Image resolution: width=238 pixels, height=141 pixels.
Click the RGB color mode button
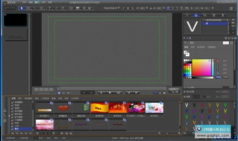tap(218, 77)
